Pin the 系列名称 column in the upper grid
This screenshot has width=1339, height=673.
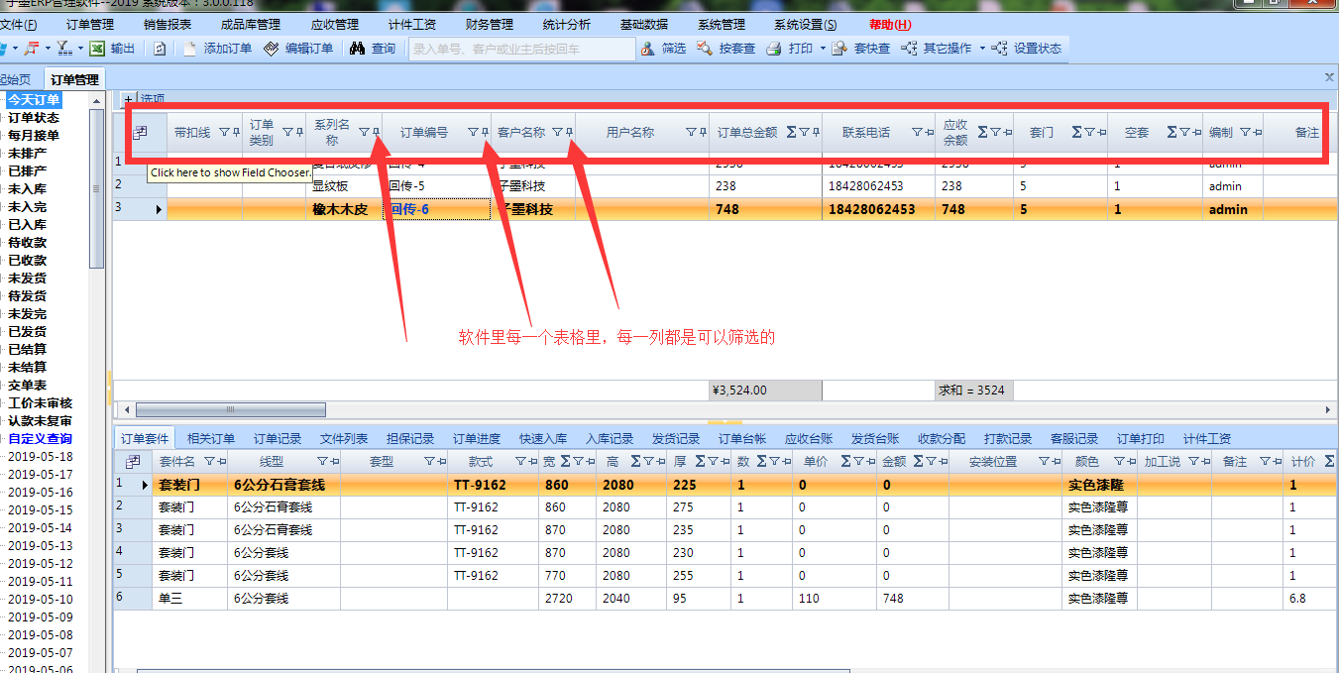coord(375,132)
